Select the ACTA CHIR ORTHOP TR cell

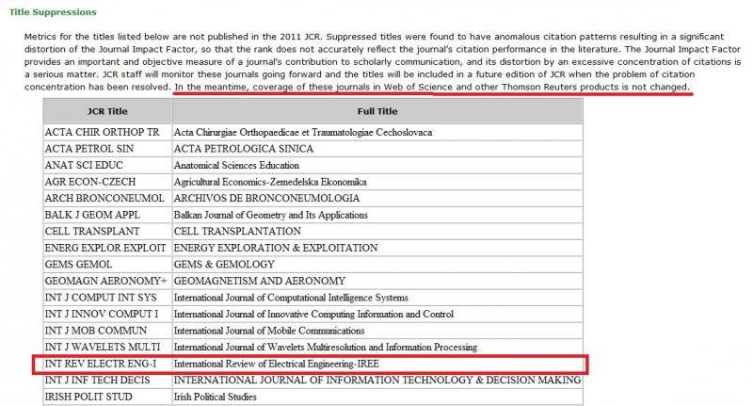107,132
